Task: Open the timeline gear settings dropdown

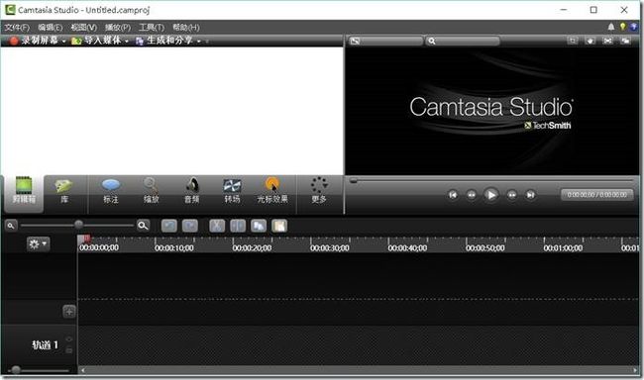Action: [x=39, y=244]
